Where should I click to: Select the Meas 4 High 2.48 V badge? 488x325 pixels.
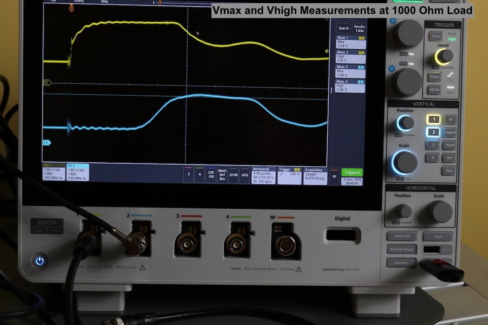click(350, 86)
